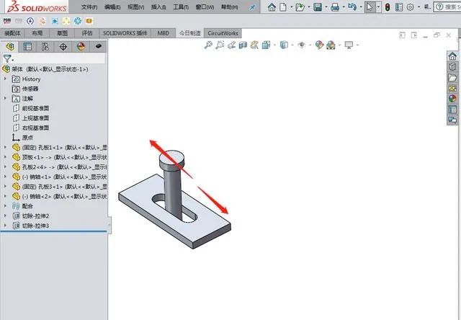Open the 帮助(H) menu
Screen dimensions: 461x320
[230, 6]
